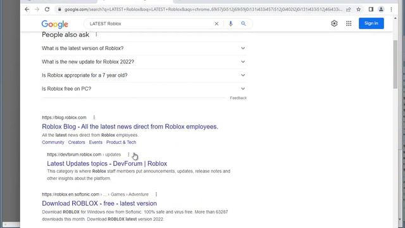Open the Chrome three-dot menu
Viewport: 405px width, 228px height.
point(391,9)
